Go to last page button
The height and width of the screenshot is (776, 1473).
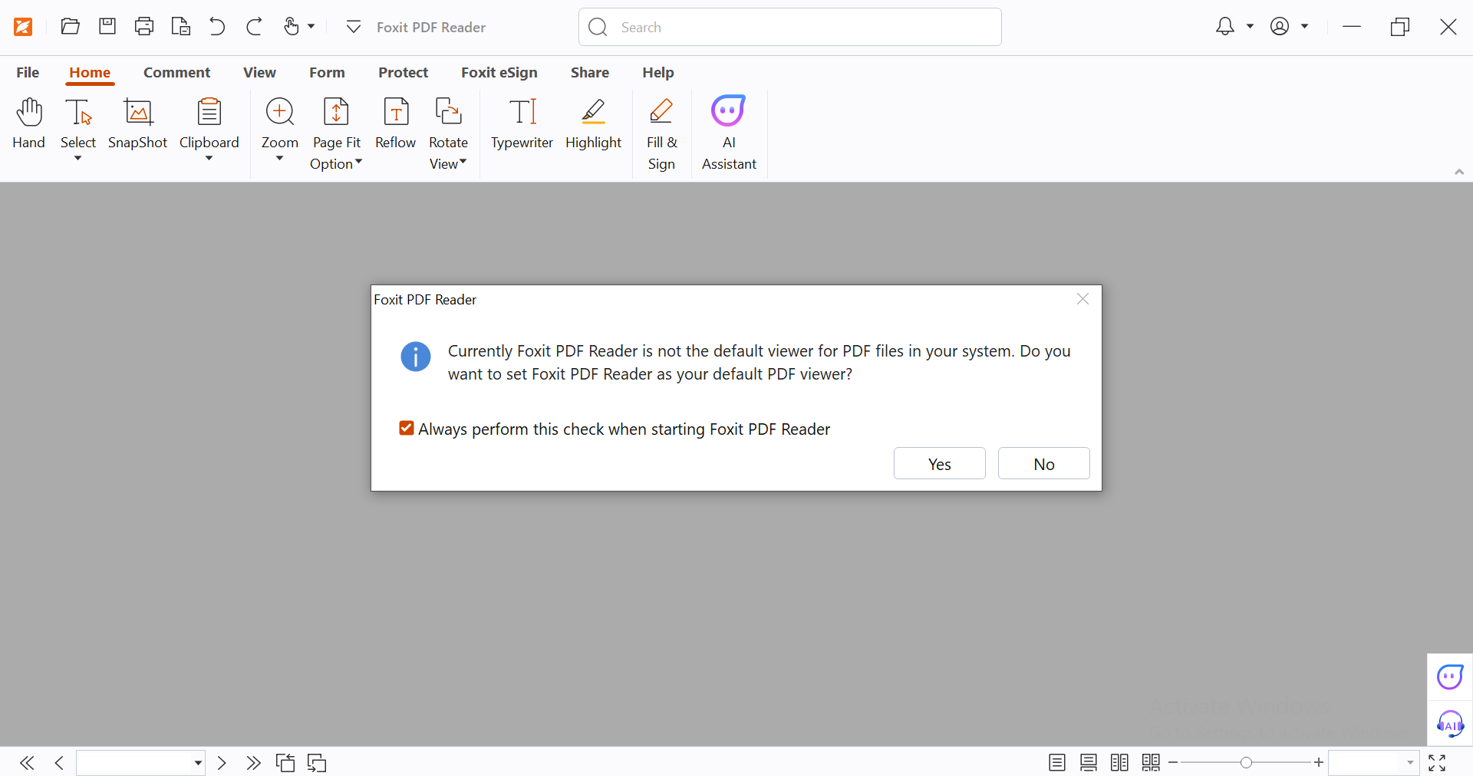(253, 763)
